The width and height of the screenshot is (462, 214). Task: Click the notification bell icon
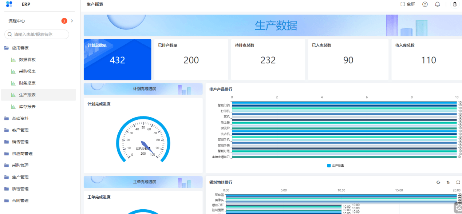click(437, 4)
